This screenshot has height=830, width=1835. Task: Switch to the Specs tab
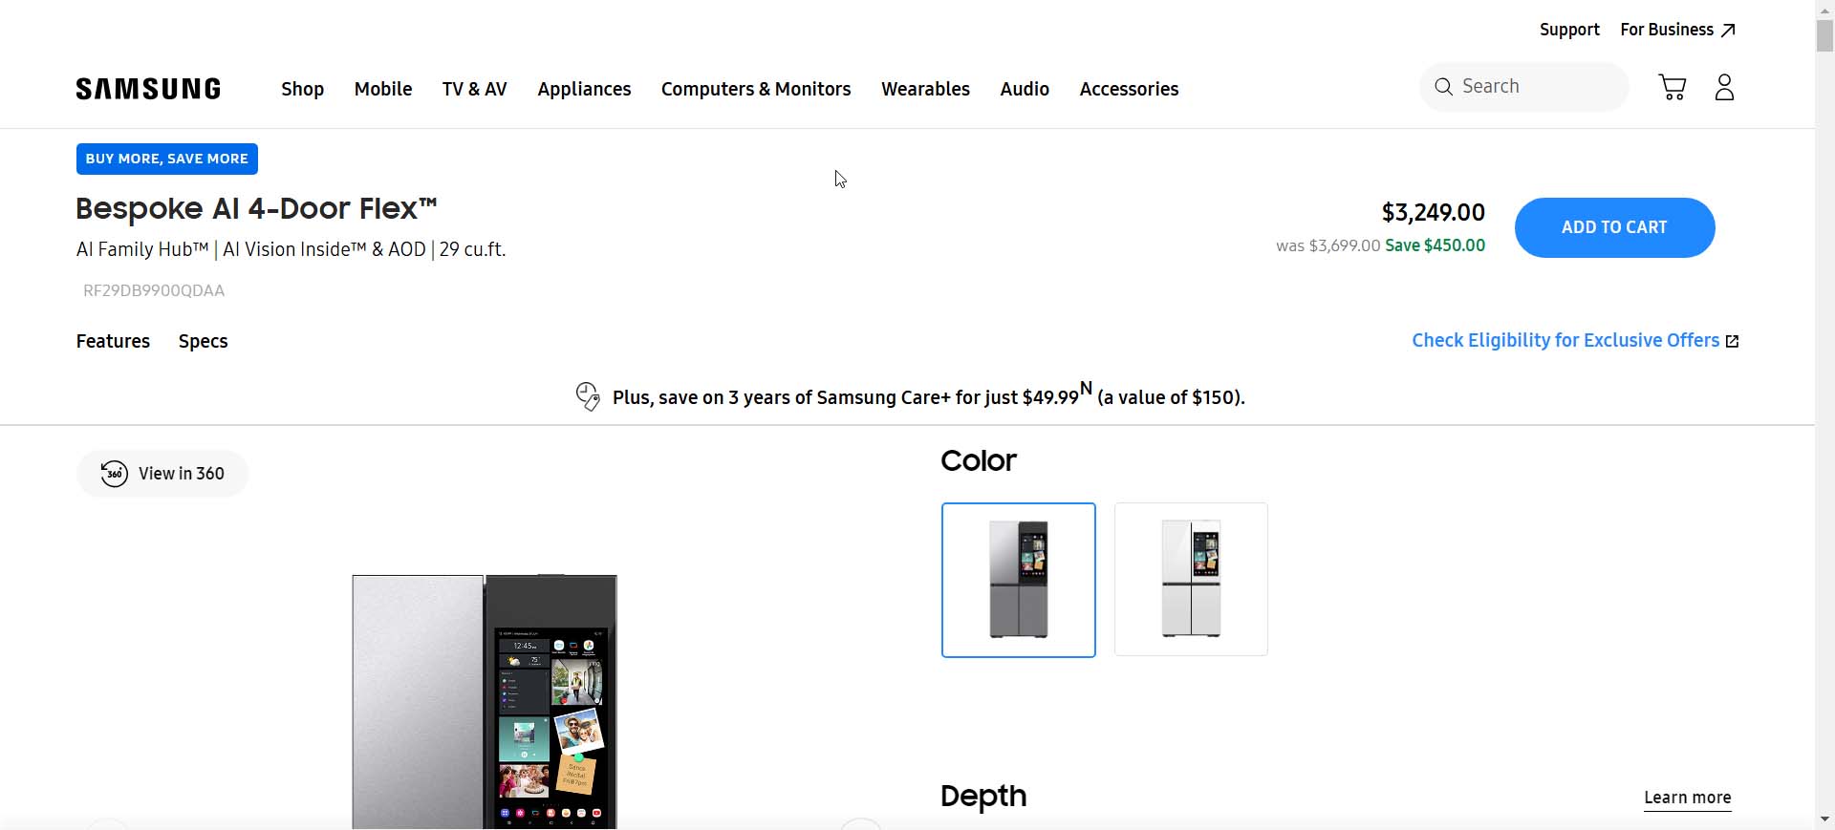(203, 341)
